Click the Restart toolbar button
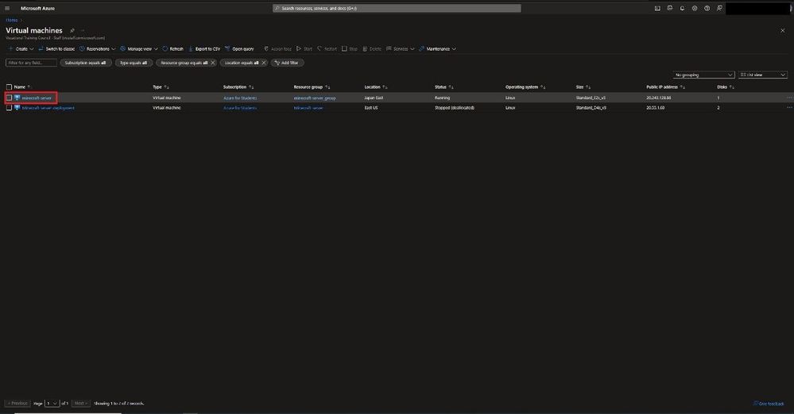Screen dimensions: 794x414 [x=327, y=49]
